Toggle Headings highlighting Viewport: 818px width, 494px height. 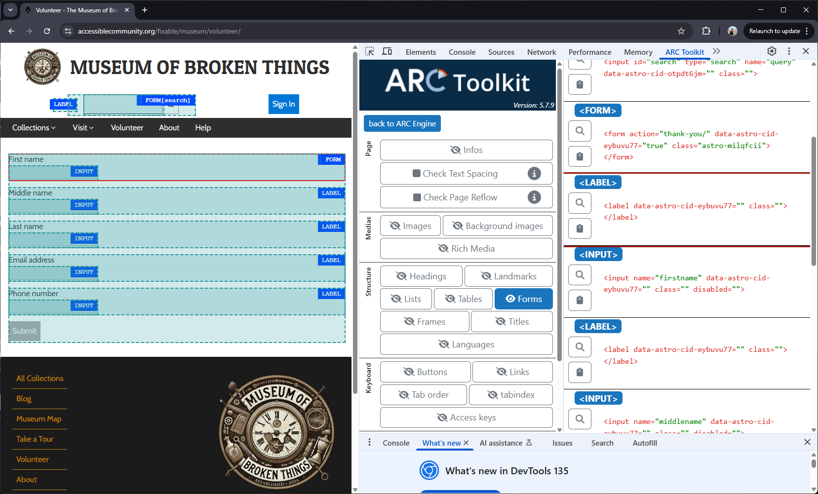coord(422,276)
